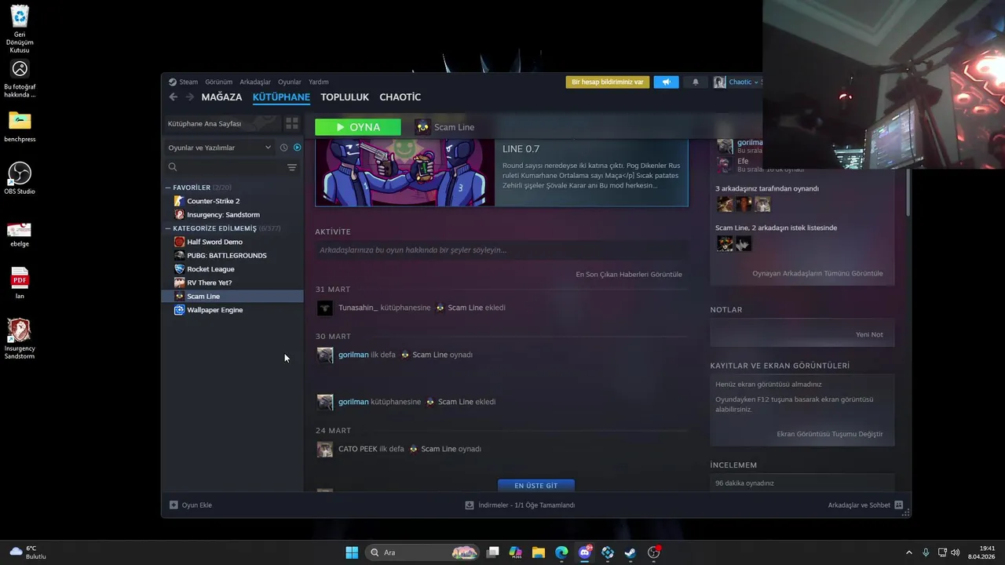Open Insurgency Sandstorm desktop shortcut
This screenshot has width=1005, height=565.
pos(20,339)
